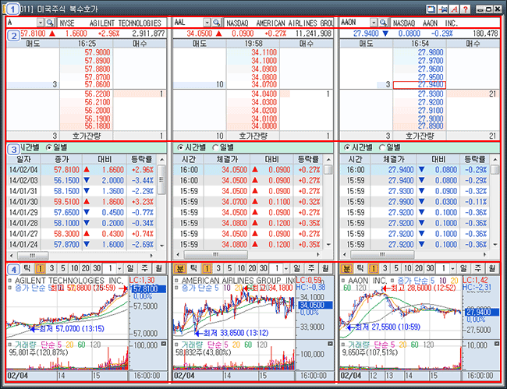The width and height of the screenshot is (507, 389).
Task: Click the 34.0700 trade price in the AAL time table
Action: point(235,202)
